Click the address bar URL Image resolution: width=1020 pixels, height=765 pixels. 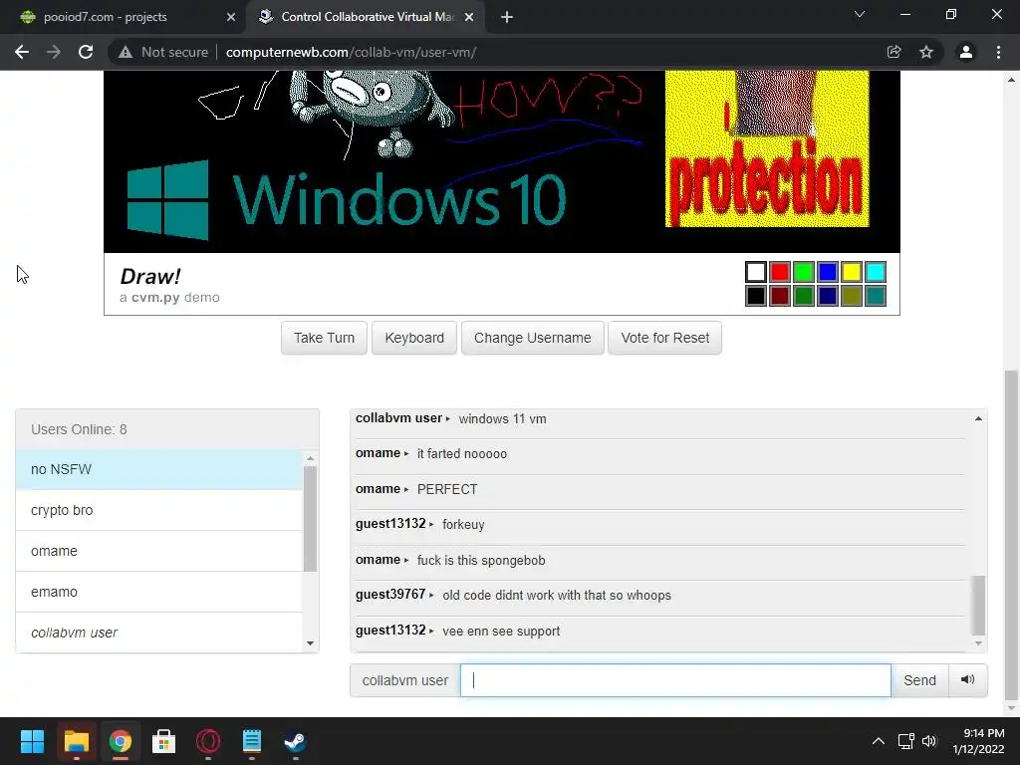tap(352, 52)
